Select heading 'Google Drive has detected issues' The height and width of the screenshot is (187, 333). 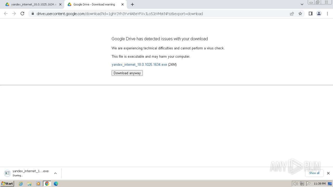tap(160, 39)
